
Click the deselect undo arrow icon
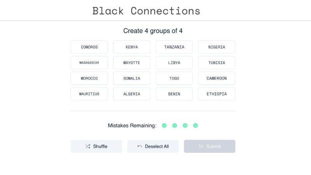140,147
